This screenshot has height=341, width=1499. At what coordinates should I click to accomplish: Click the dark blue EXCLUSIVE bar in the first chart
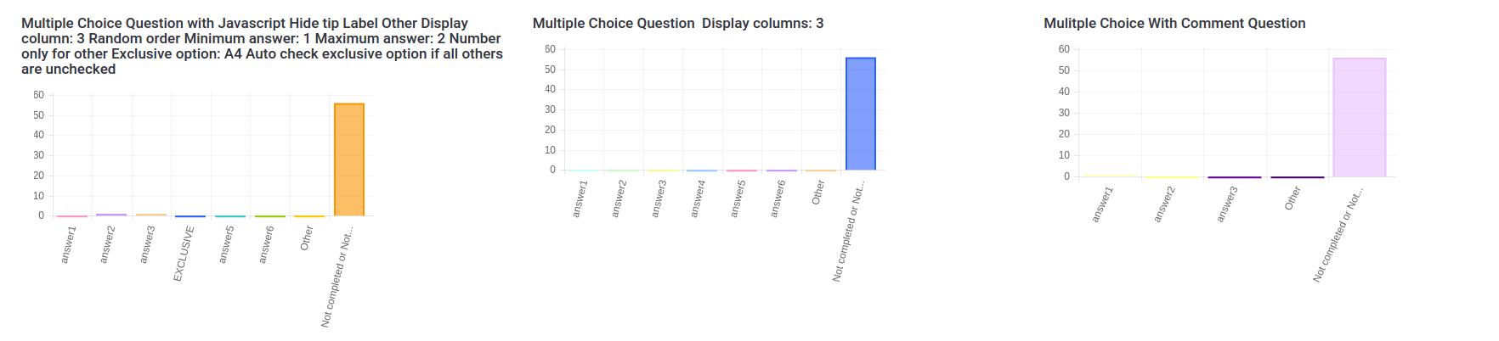click(190, 216)
